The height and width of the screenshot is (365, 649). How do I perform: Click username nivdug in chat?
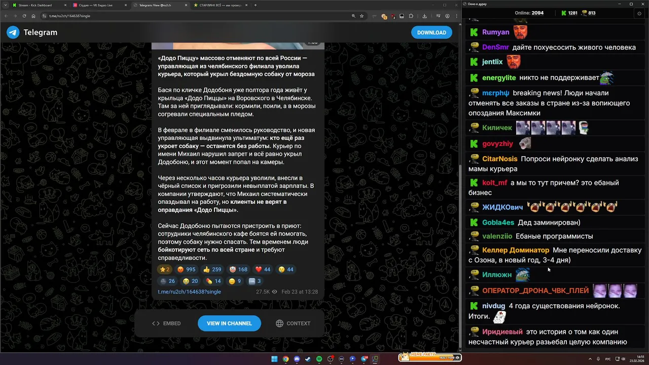(493, 306)
